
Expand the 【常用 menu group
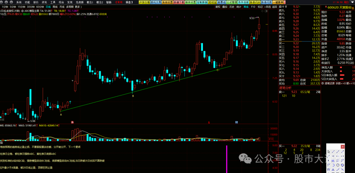(x=119, y=2)
